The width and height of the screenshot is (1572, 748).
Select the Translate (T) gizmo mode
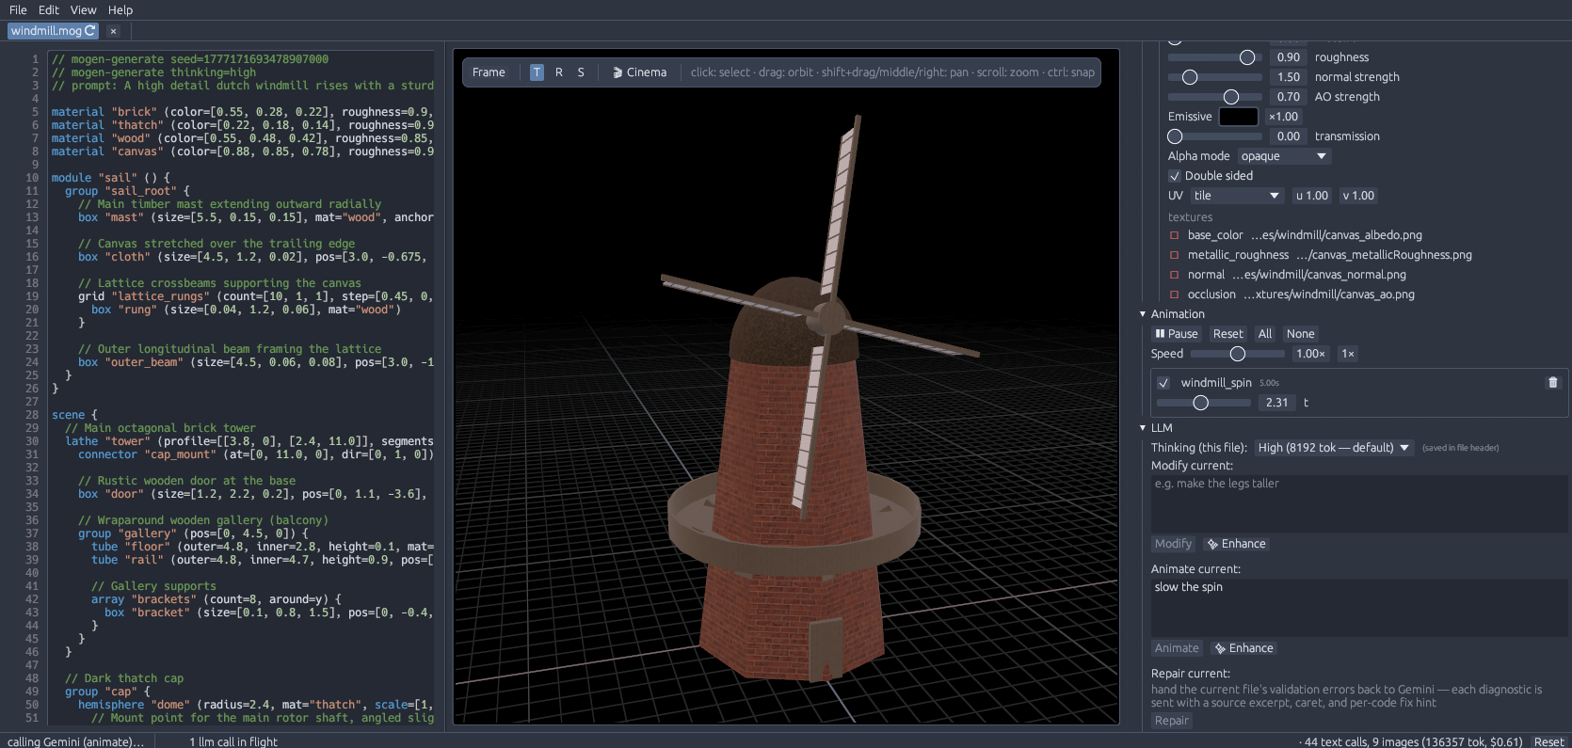pos(537,72)
